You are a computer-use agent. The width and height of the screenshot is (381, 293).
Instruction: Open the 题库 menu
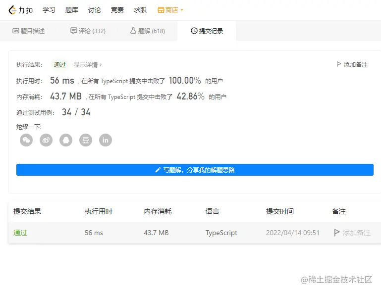pos(72,10)
